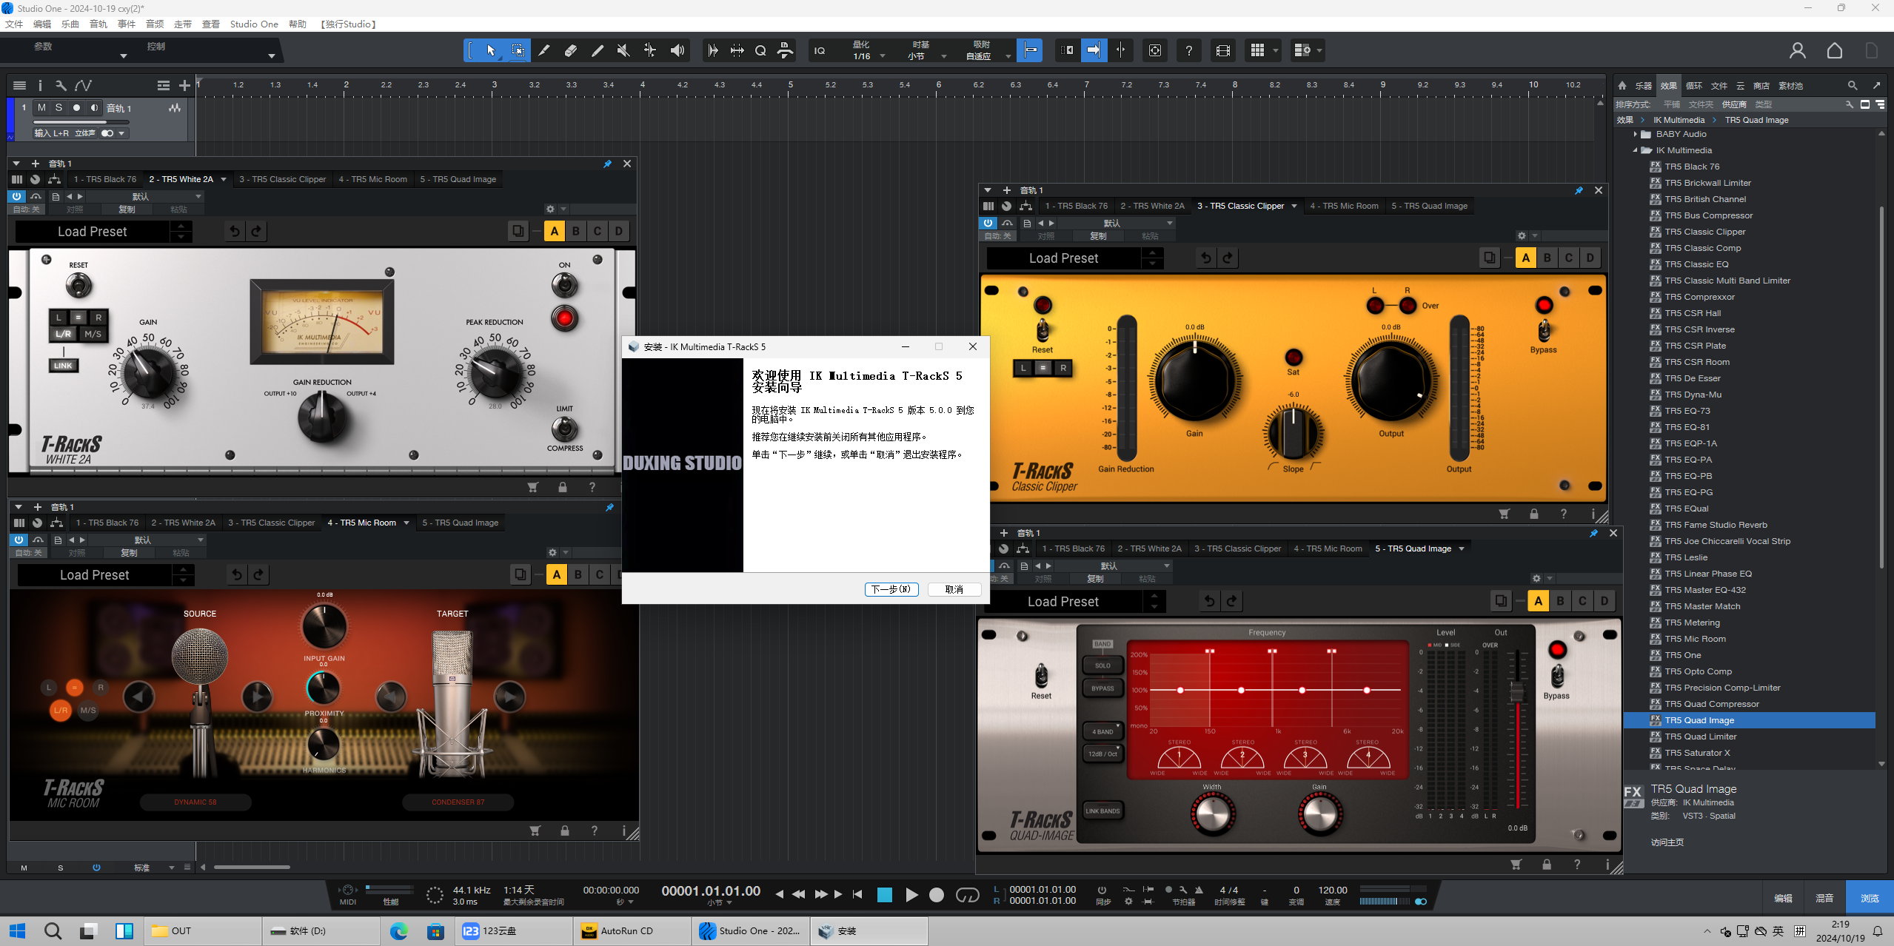The width and height of the screenshot is (1894, 946).
Task: Select the Eraser tool
Action: (x=570, y=50)
